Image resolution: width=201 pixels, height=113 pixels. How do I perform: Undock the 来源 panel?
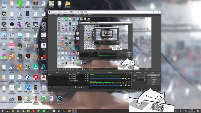coord(88,73)
